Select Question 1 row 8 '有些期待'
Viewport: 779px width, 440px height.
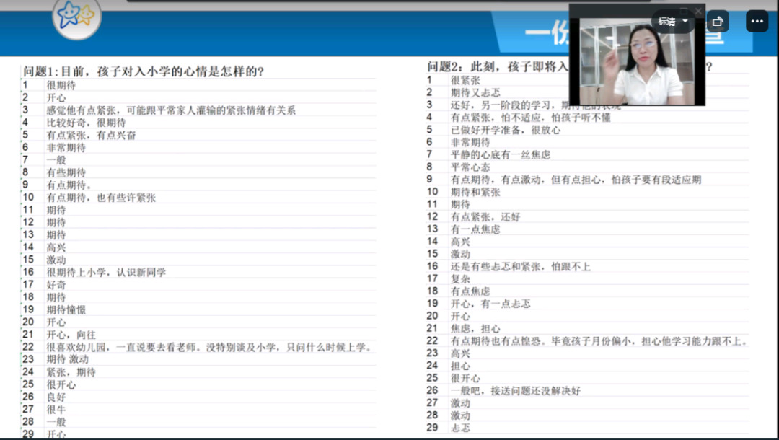click(66, 172)
